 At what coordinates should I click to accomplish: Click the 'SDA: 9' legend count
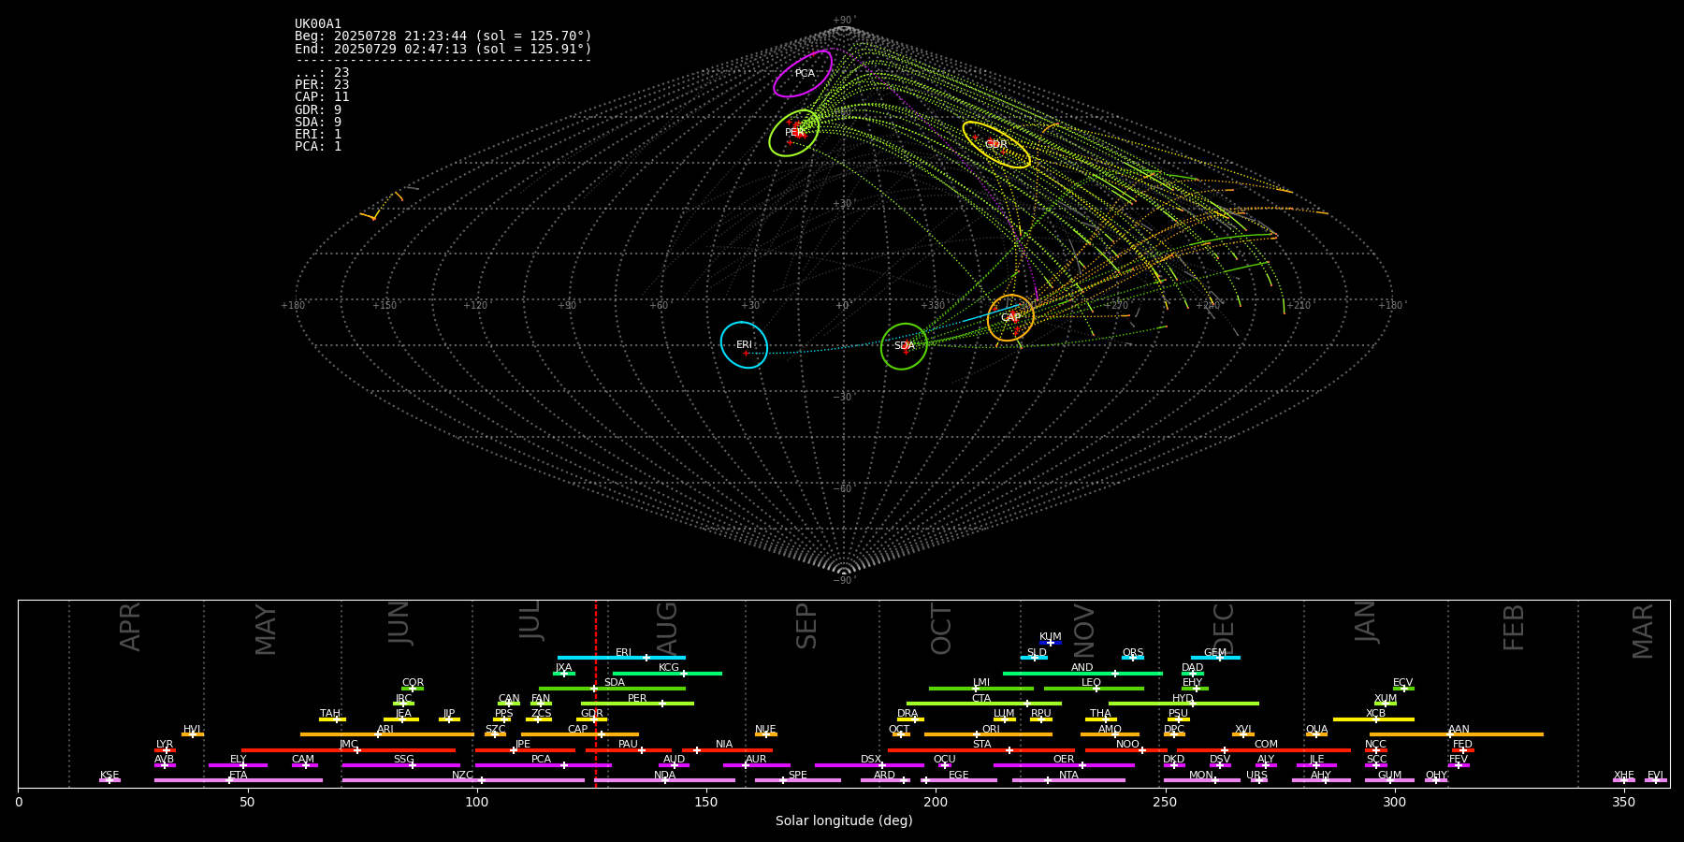click(318, 123)
